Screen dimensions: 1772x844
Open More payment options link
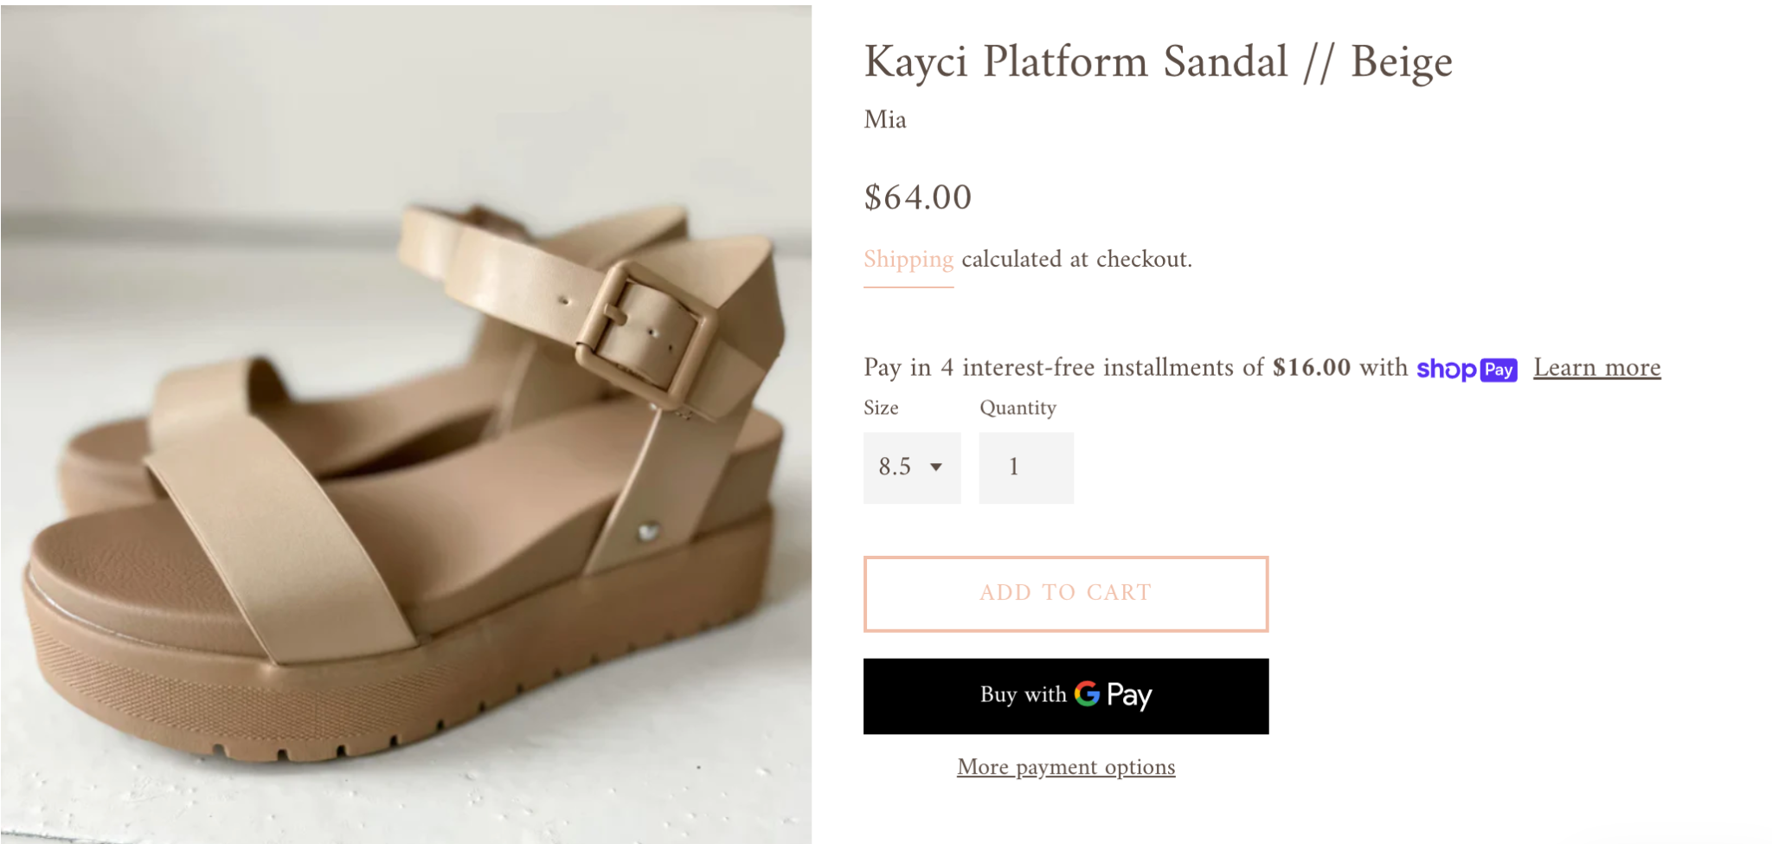tap(1065, 767)
